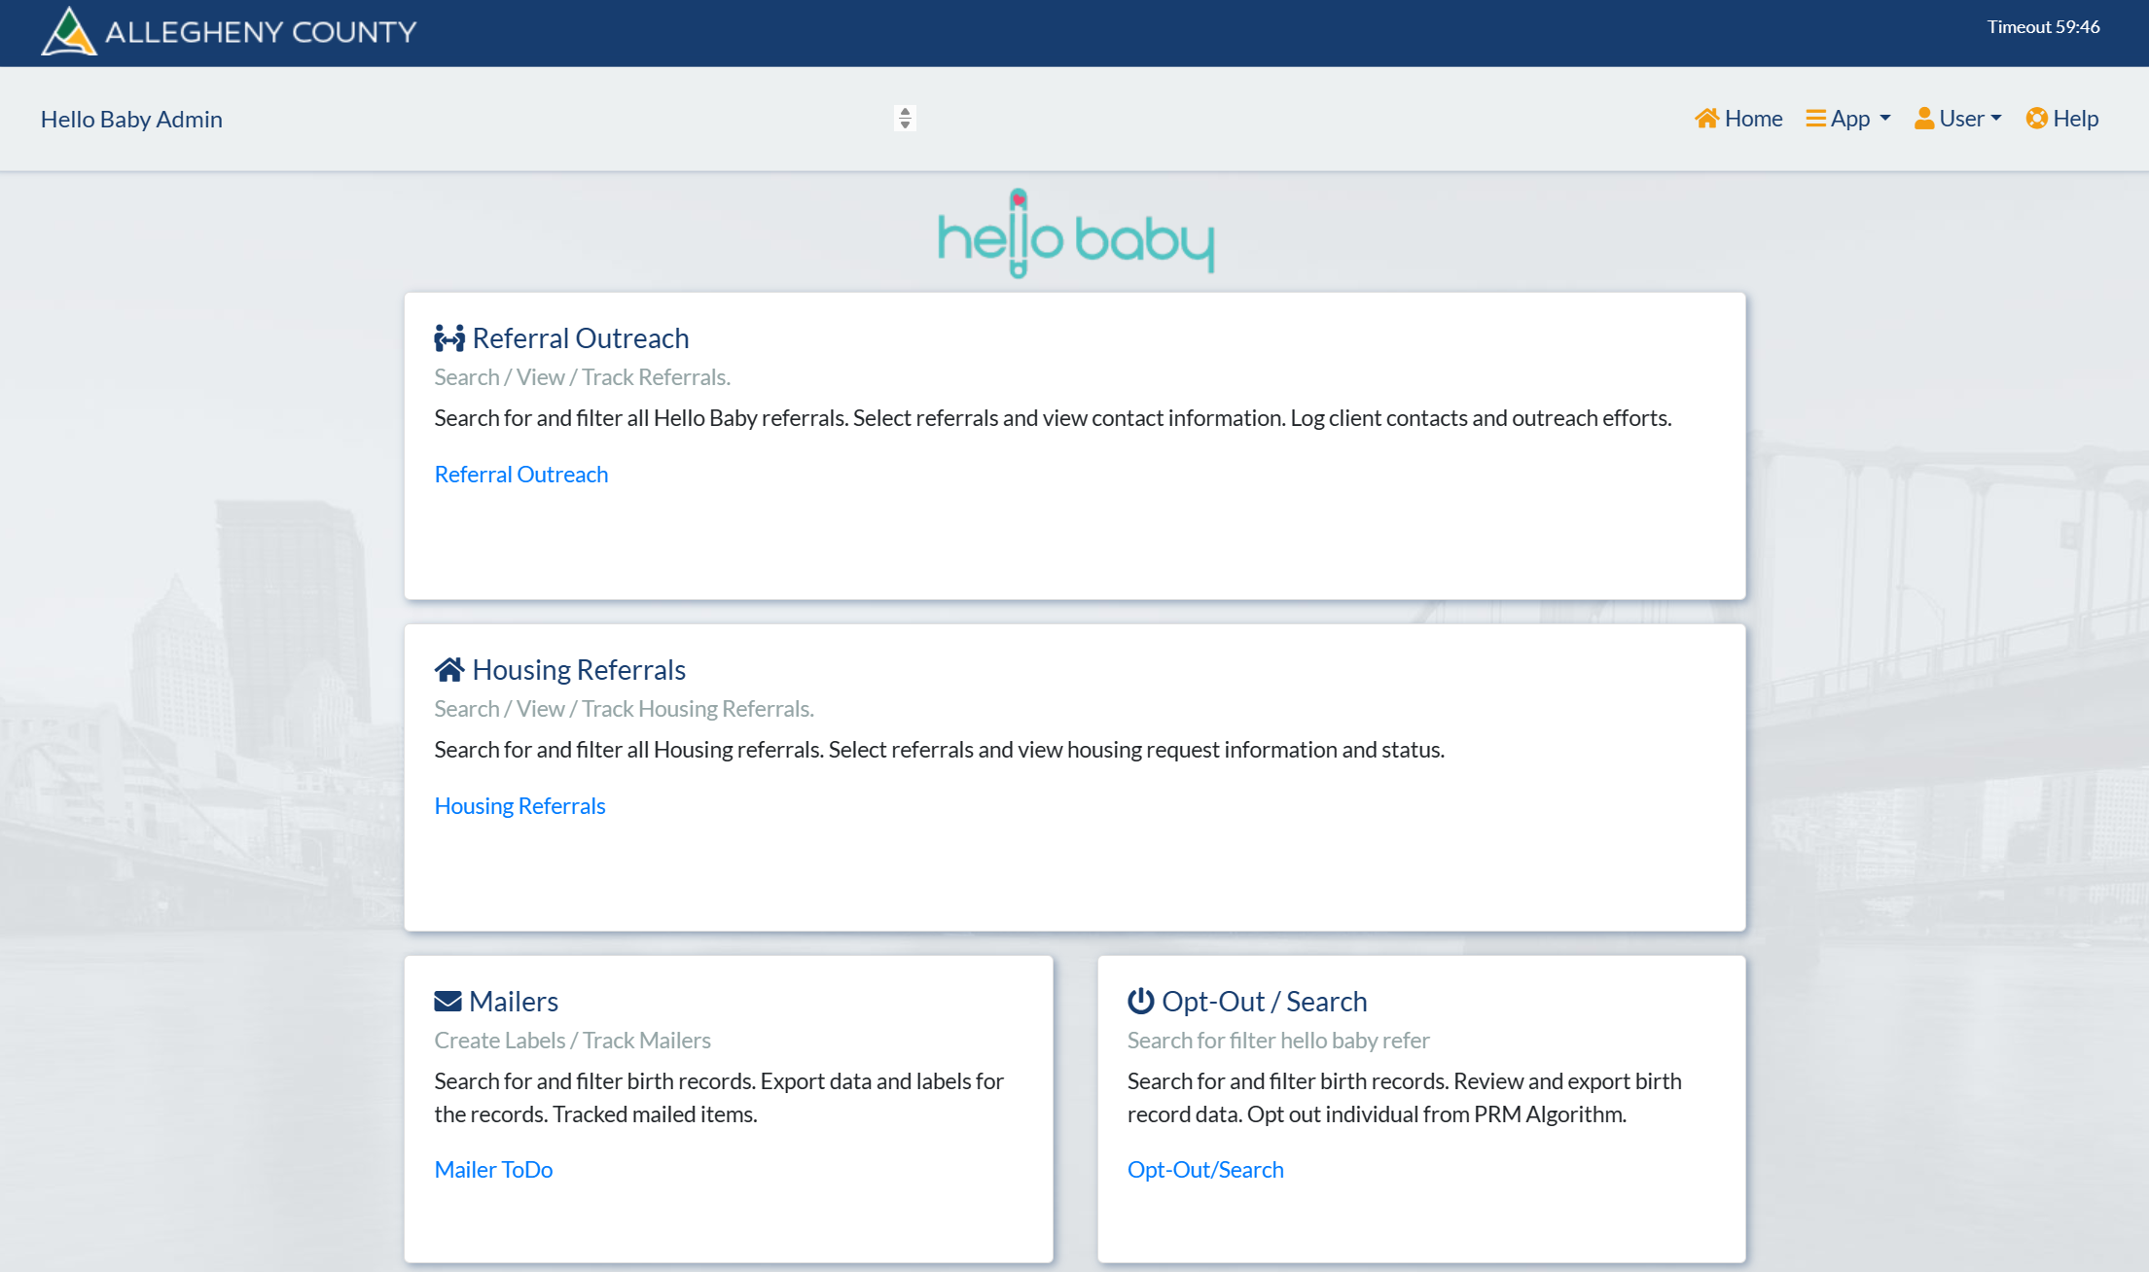Click the Hello Baby Admin title
The width and height of the screenshot is (2149, 1272).
click(131, 120)
